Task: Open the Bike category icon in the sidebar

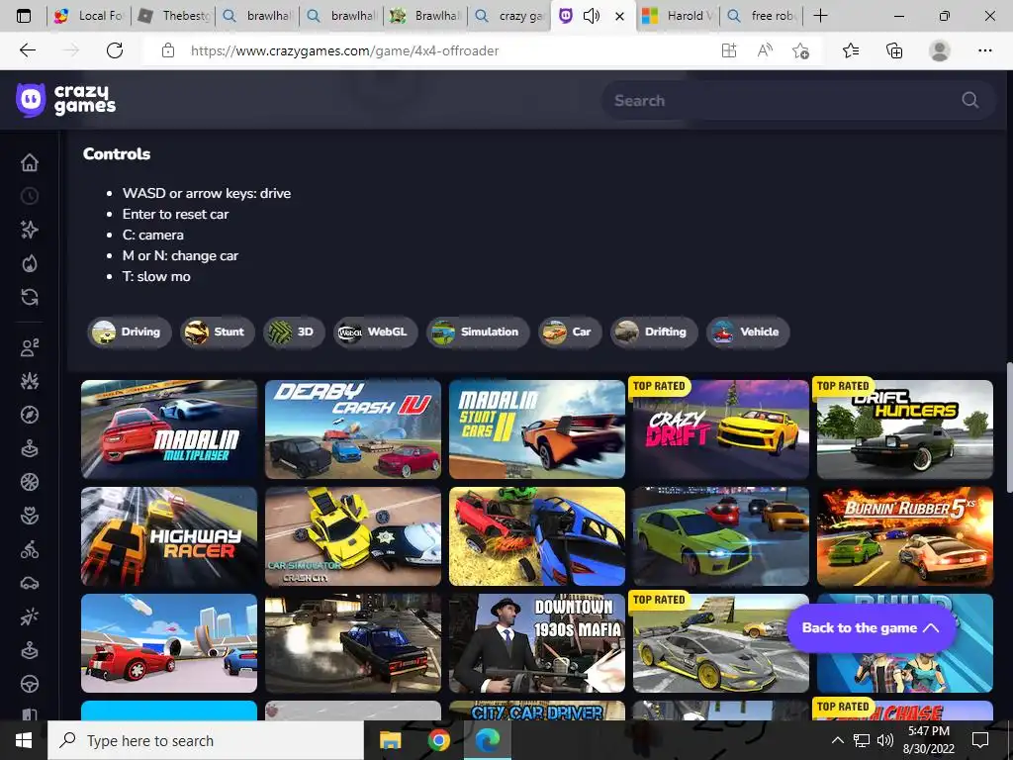Action: click(30, 549)
